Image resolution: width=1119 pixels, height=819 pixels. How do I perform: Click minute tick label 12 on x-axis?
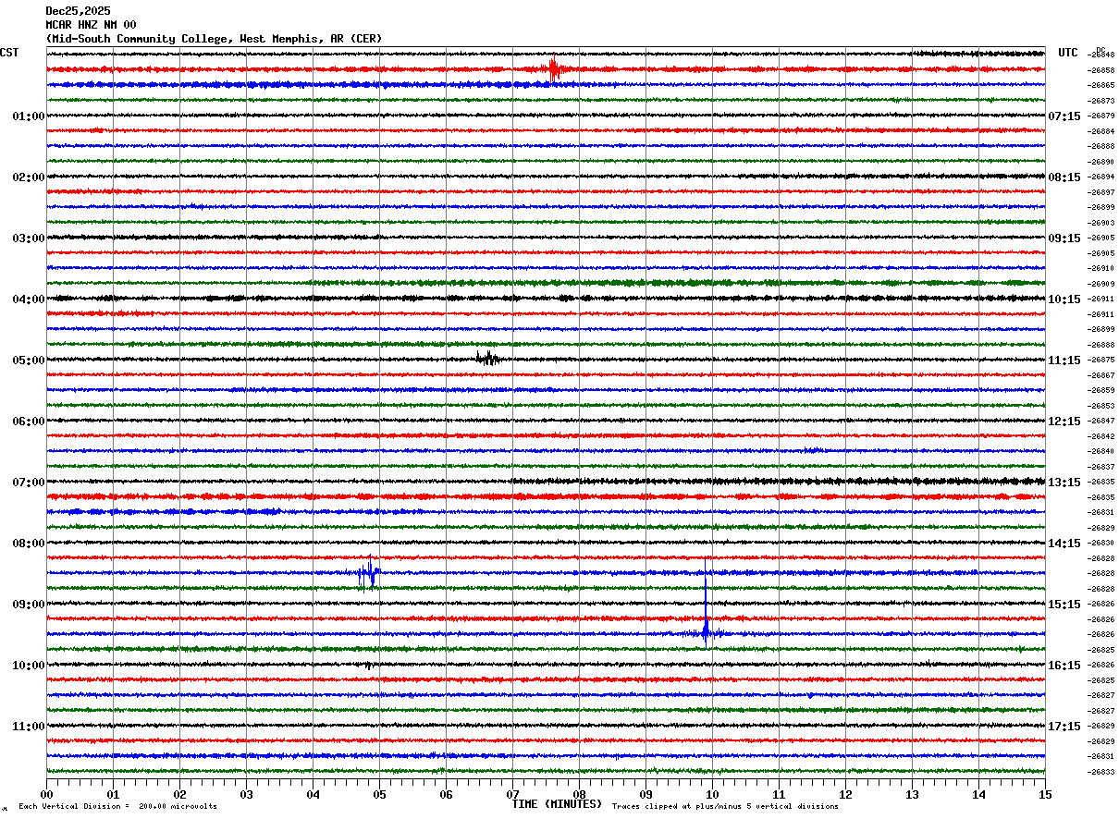(845, 794)
